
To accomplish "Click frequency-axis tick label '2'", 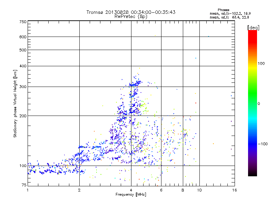I will (79, 190).
